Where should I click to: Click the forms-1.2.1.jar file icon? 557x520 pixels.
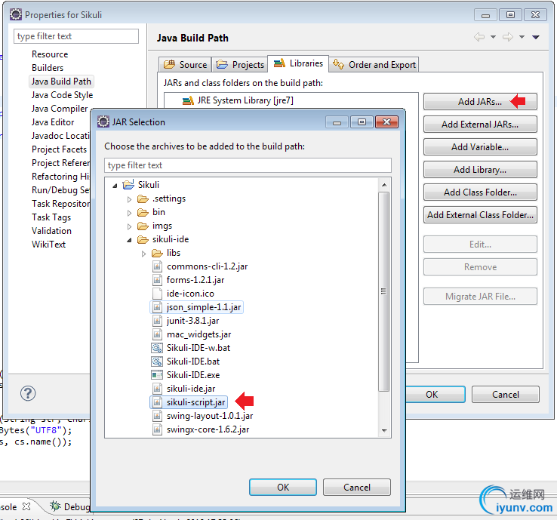point(157,280)
